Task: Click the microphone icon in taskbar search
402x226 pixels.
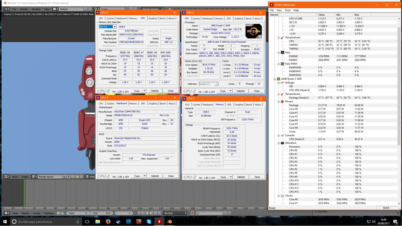Action: click(x=78, y=222)
